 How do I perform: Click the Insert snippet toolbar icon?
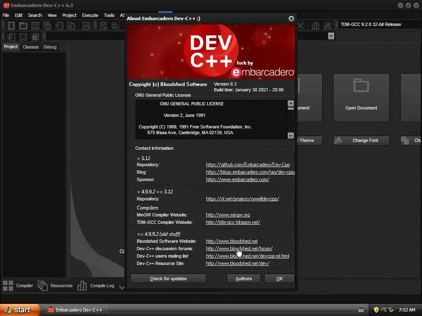tap(11, 37)
